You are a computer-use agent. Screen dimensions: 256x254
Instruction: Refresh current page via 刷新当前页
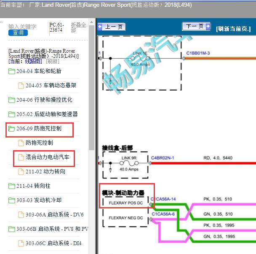233,29
